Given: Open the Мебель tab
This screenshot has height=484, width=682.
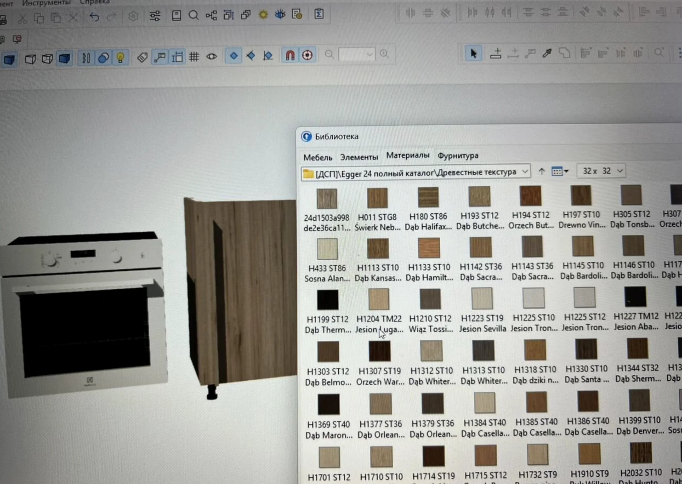Looking at the screenshot, I should point(317,157).
